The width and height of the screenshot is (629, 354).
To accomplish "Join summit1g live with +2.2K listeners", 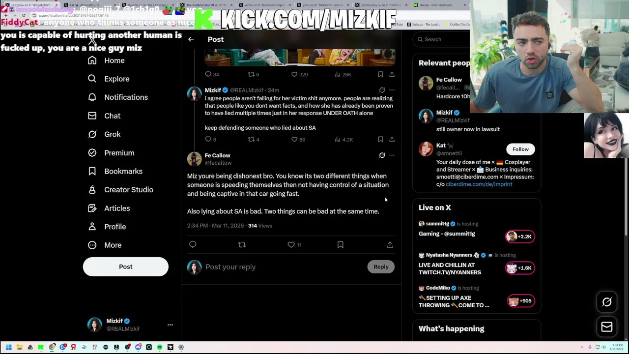I will point(520,236).
